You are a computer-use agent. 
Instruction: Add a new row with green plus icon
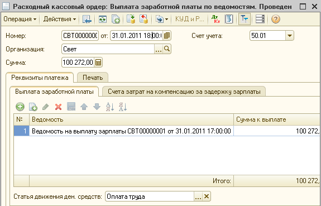tap(20, 107)
